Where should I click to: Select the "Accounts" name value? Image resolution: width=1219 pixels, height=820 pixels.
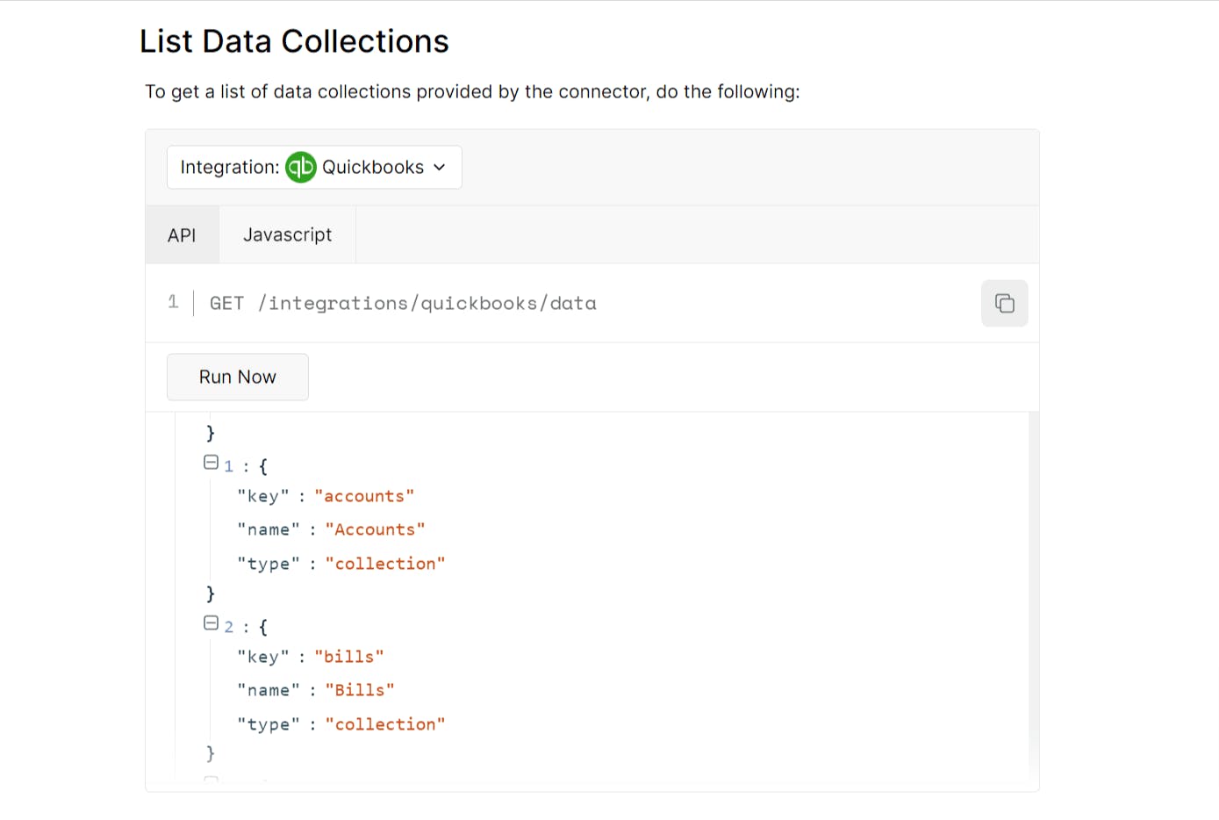coord(375,530)
